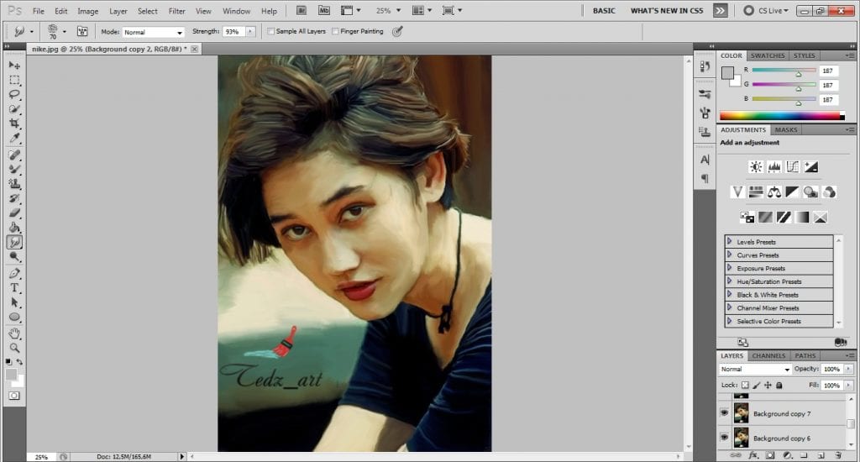Expand the Hue/Saturation Presets group
This screenshot has width=860, height=462.
[x=729, y=281]
